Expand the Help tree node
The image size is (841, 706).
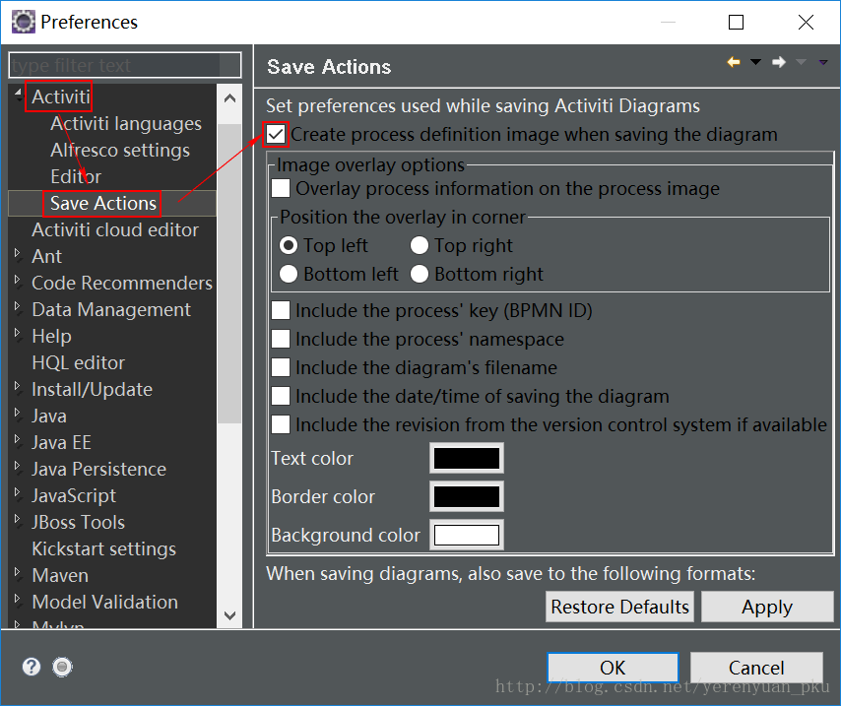(18, 333)
